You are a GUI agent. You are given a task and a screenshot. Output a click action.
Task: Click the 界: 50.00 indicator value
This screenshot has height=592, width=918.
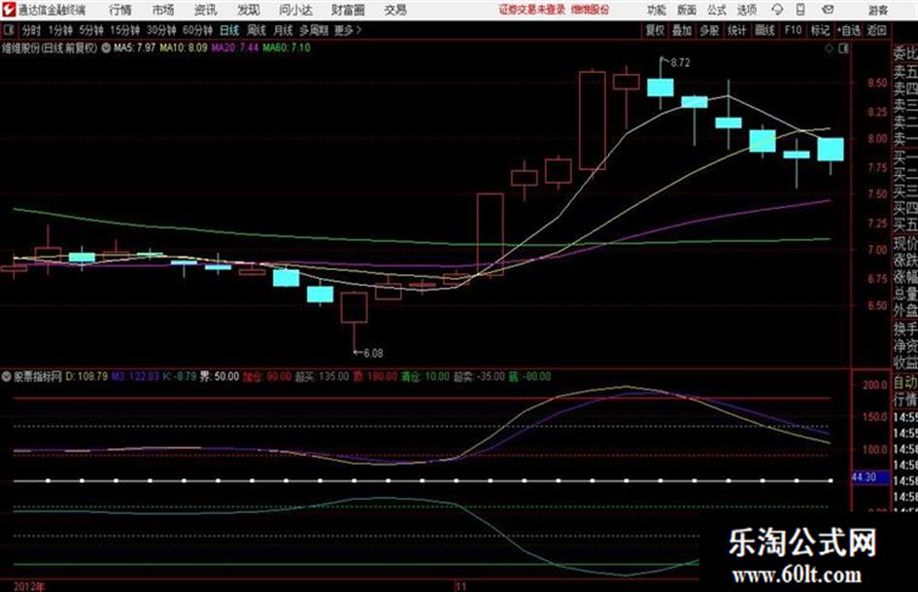[x=220, y=376]
